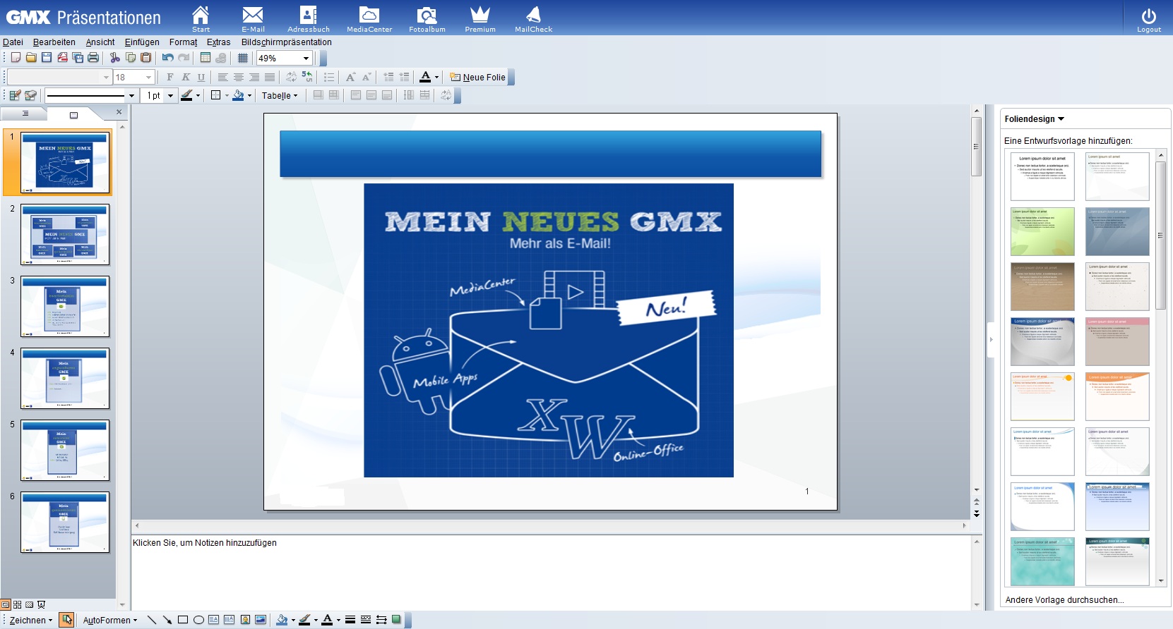Viewport: 1173px width, 629px height.
Task: Print using the printer icon
Action: (93, 58)
